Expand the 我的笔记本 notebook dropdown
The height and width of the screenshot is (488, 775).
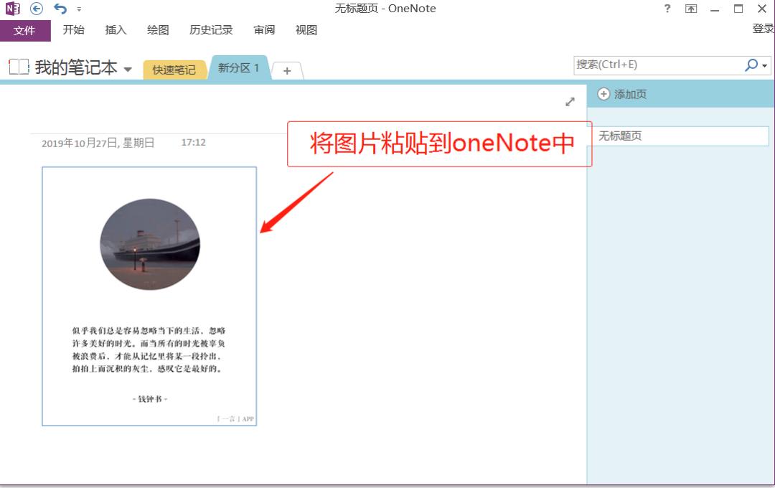click(x=128, y=69)
